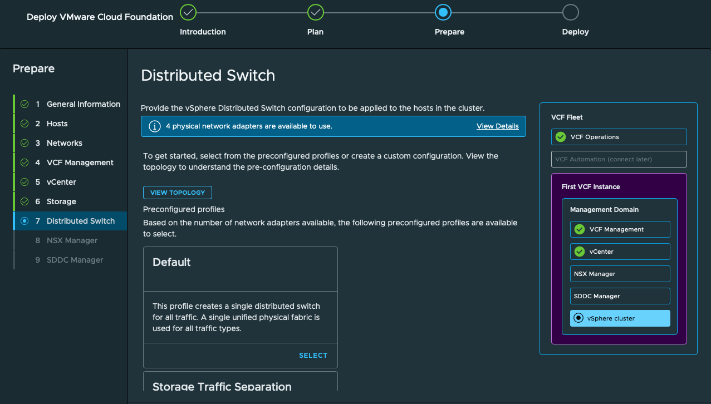Click highlighted vSphere cluster box
Viewport: 711px width, 404px height.
(620, 318)
